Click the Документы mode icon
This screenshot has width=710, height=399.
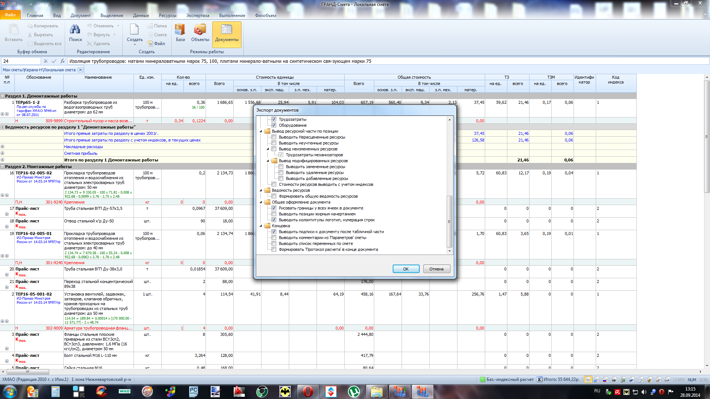[x=227, y=30]
